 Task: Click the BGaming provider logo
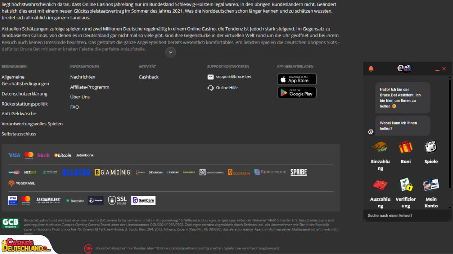pyautogui.click(x=113, y=172)
